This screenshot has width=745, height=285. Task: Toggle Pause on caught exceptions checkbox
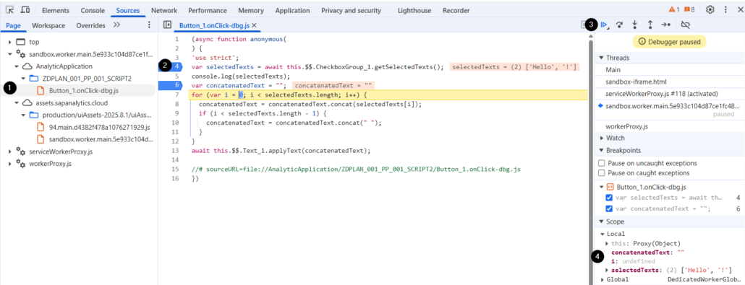click(x=602, y=172)
